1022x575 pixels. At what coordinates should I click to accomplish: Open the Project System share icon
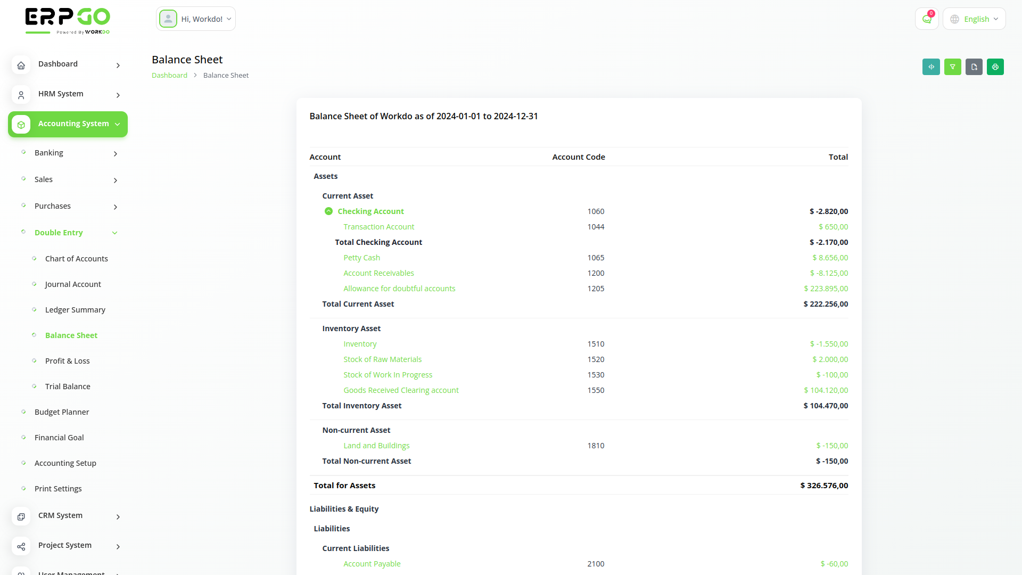click(x=21, y=546)
